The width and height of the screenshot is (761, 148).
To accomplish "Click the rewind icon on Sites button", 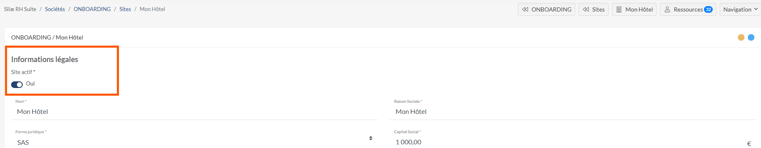I will [x=586, y=9].
